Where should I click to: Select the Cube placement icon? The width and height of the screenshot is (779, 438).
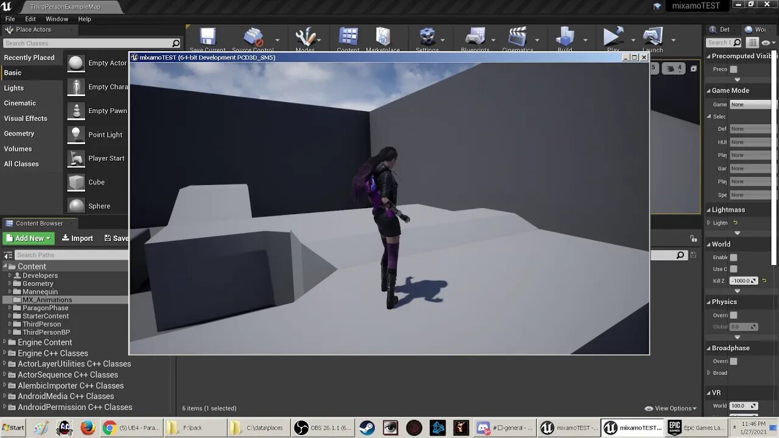[76, 182]
